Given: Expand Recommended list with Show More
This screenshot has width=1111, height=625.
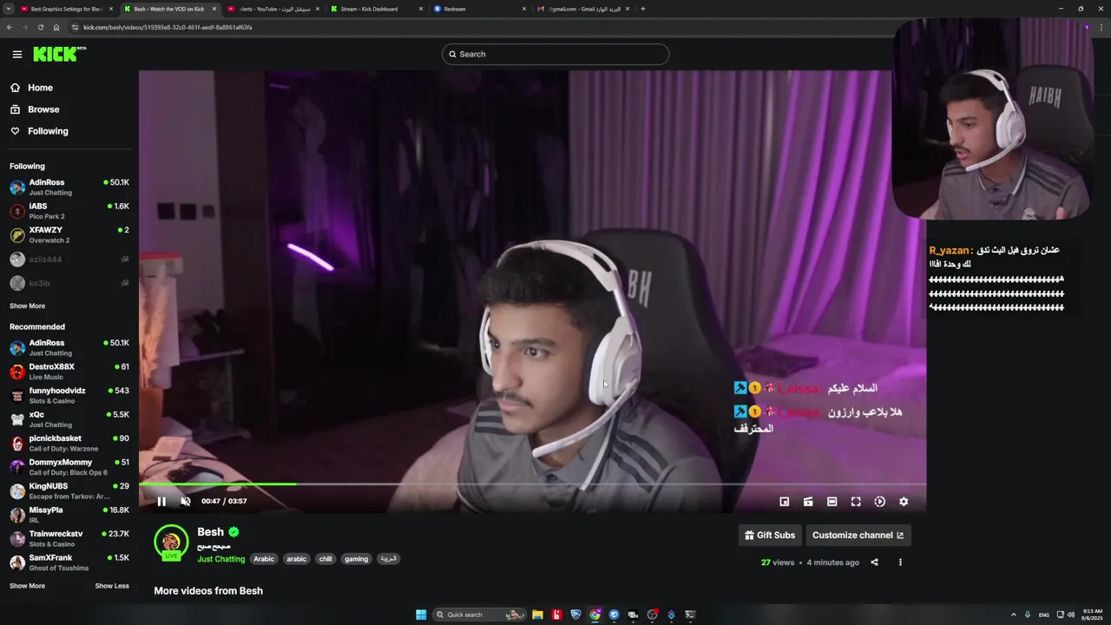Looking at the screenshot, I should [x=27, y=586].
